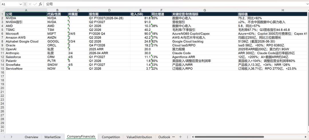The width and height of the screenshot is (309, 140).
Task: Click the Insert Function fx icon
Action: (x=40, y=4)
